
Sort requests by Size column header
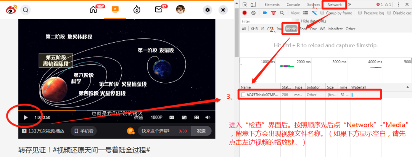pos(332,87)
